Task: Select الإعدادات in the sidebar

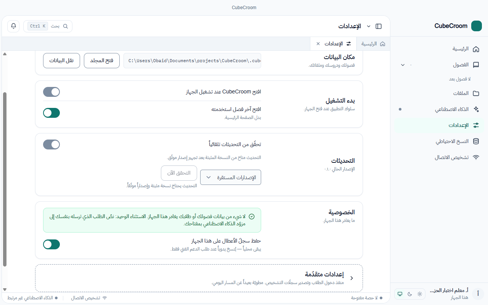Action: click(439, 125)
